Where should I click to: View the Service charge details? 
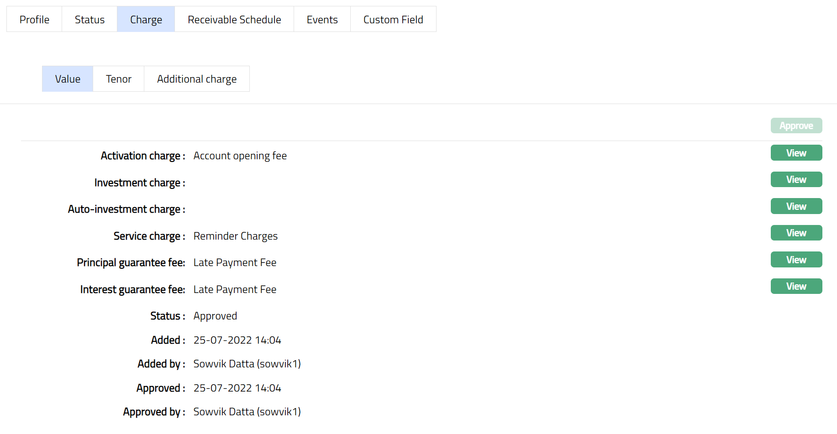(796, 233)
